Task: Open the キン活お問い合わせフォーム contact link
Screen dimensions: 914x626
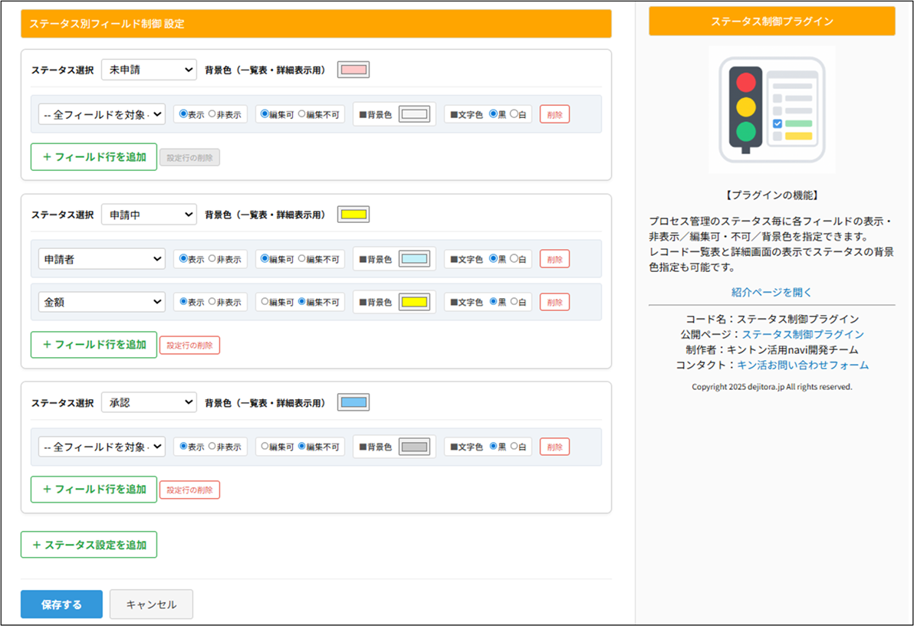Action: coord(803,365)
